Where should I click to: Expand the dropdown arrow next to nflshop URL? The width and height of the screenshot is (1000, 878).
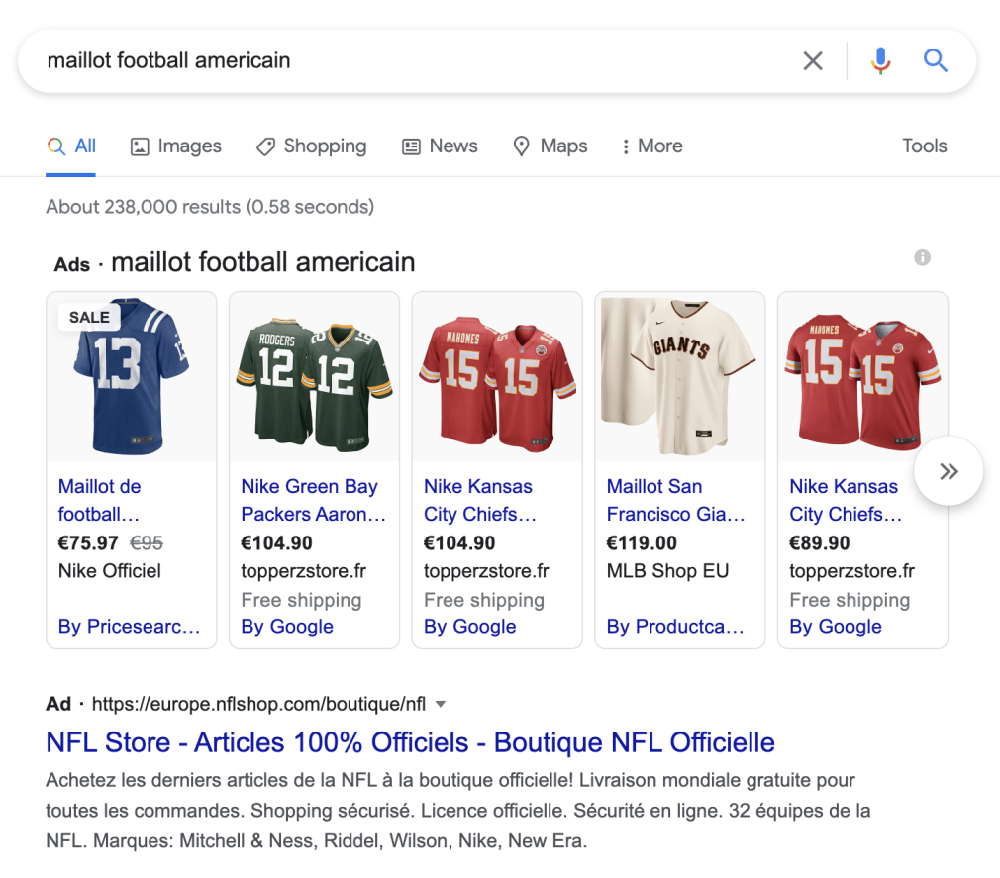pyautogui.click(x=441, y=705)
